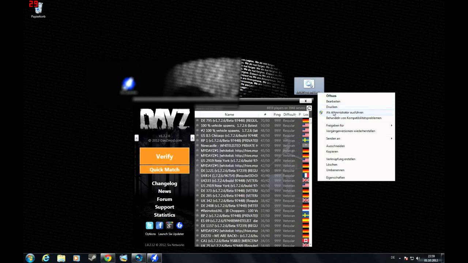Favorite the US ILS Chicago server star

197,136
